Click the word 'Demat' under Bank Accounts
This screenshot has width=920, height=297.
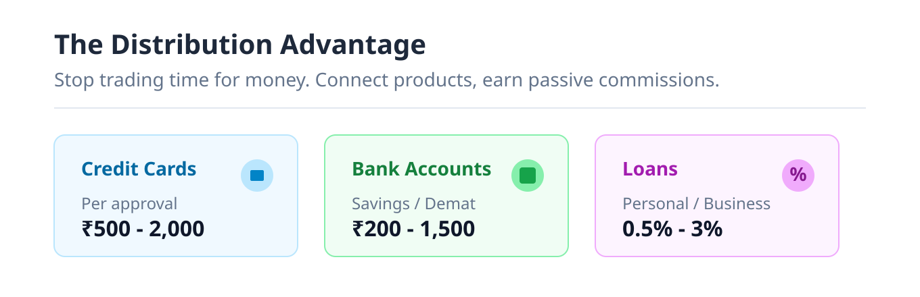(450, 204)
